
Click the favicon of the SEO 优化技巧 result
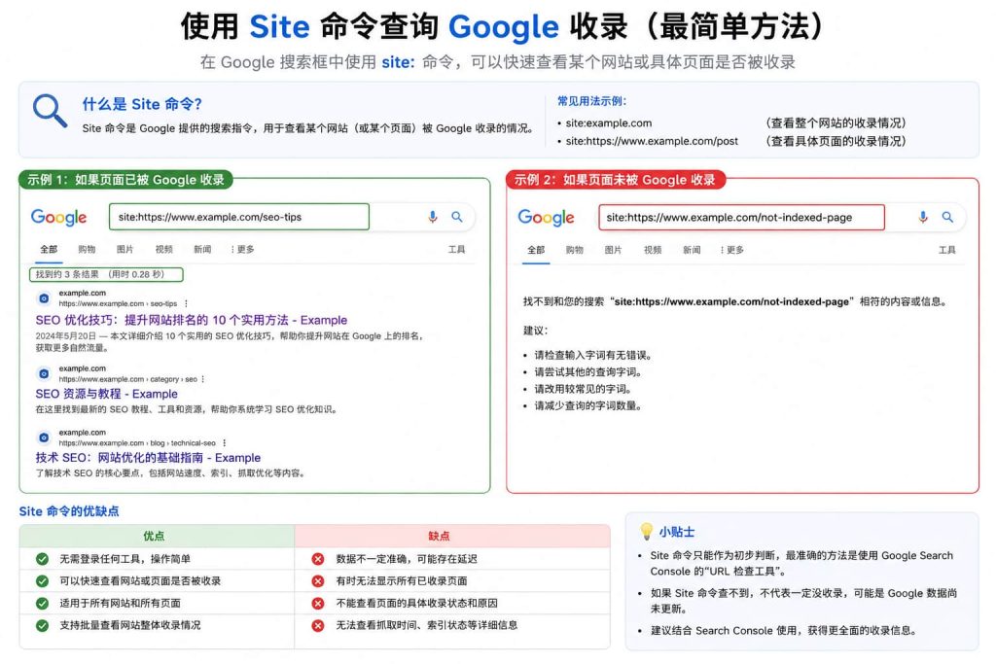[x=44, y=297]
